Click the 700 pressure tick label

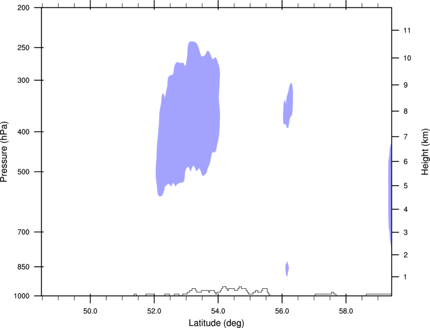(x=23, y=232)
